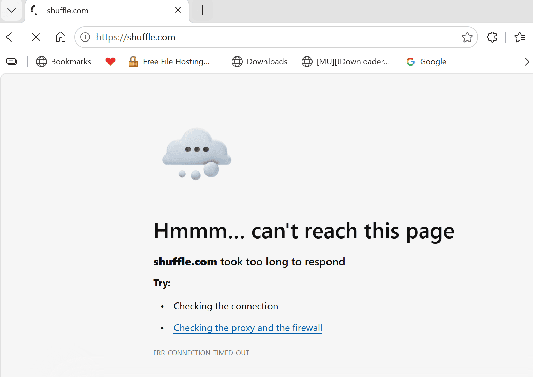Image resolution: width=533 pixels, height=377 pixels.
Task: Click the ERR_CONNECTION_TIMED_OUT text
Action: [201, 353]
